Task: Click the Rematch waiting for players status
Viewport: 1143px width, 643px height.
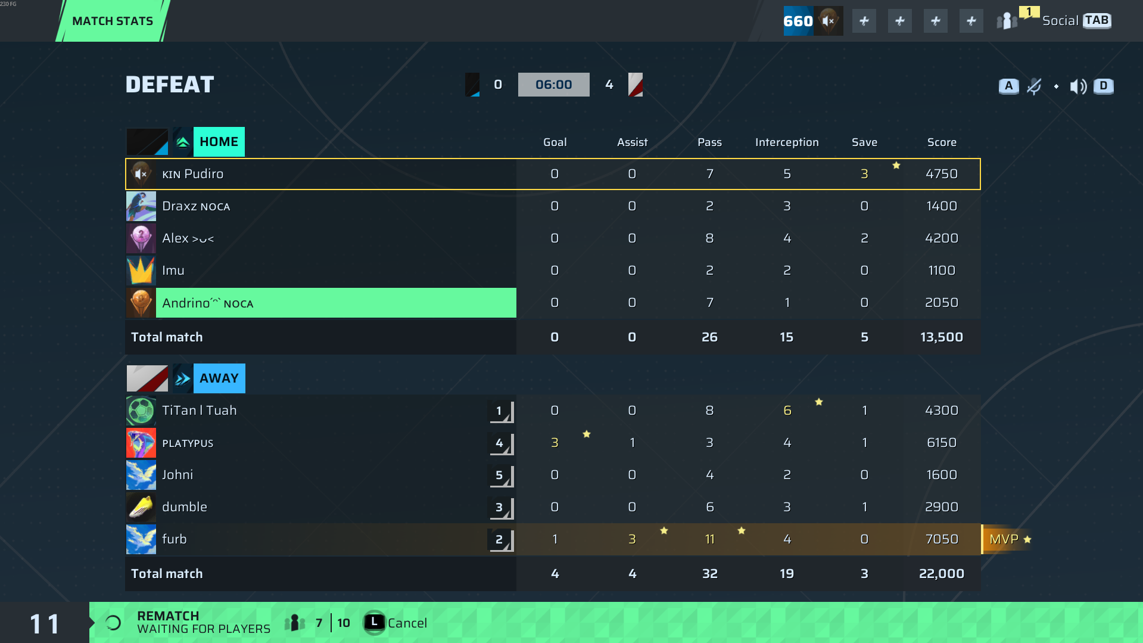Action: (x=204, y=623)
